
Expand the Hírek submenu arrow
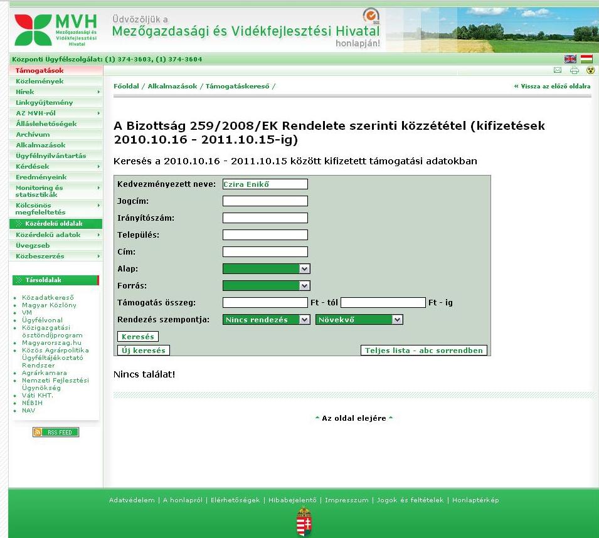98,92
